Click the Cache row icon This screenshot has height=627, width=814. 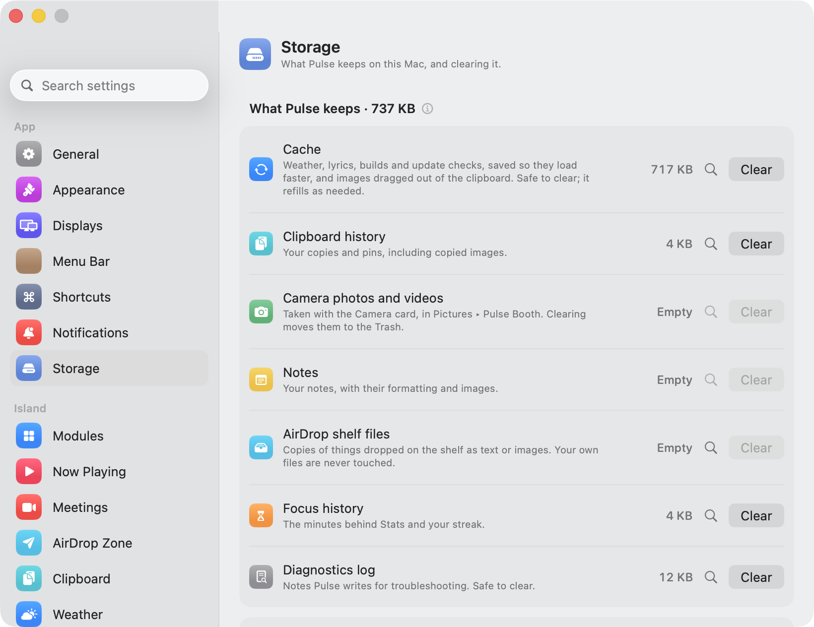click(x=261, y=169)
